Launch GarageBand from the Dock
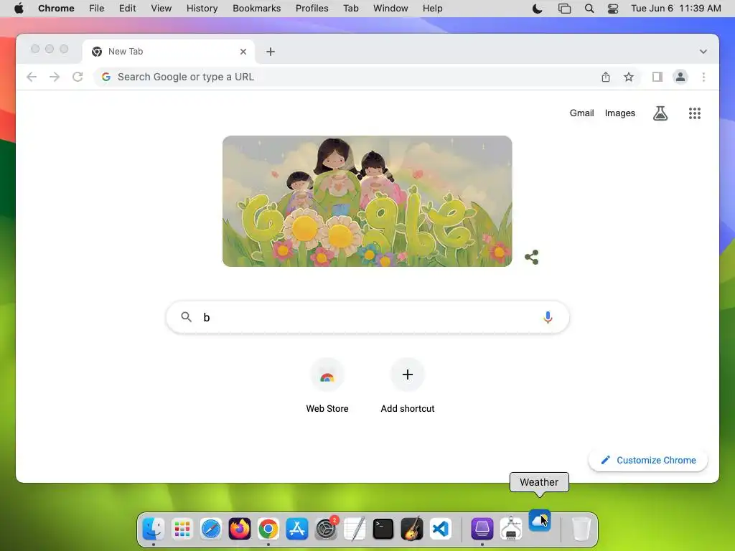 412,529
